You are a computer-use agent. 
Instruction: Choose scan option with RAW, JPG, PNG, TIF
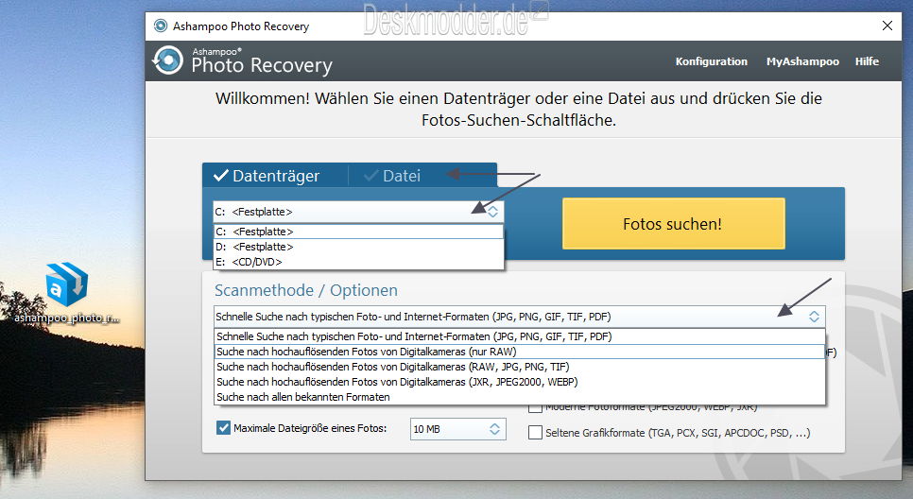(x=520, y=367)
